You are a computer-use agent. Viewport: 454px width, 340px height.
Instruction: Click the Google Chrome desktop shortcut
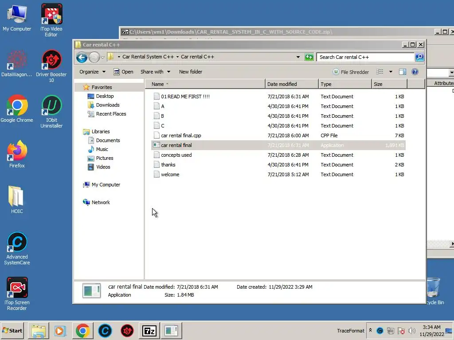tap(17, 109)
